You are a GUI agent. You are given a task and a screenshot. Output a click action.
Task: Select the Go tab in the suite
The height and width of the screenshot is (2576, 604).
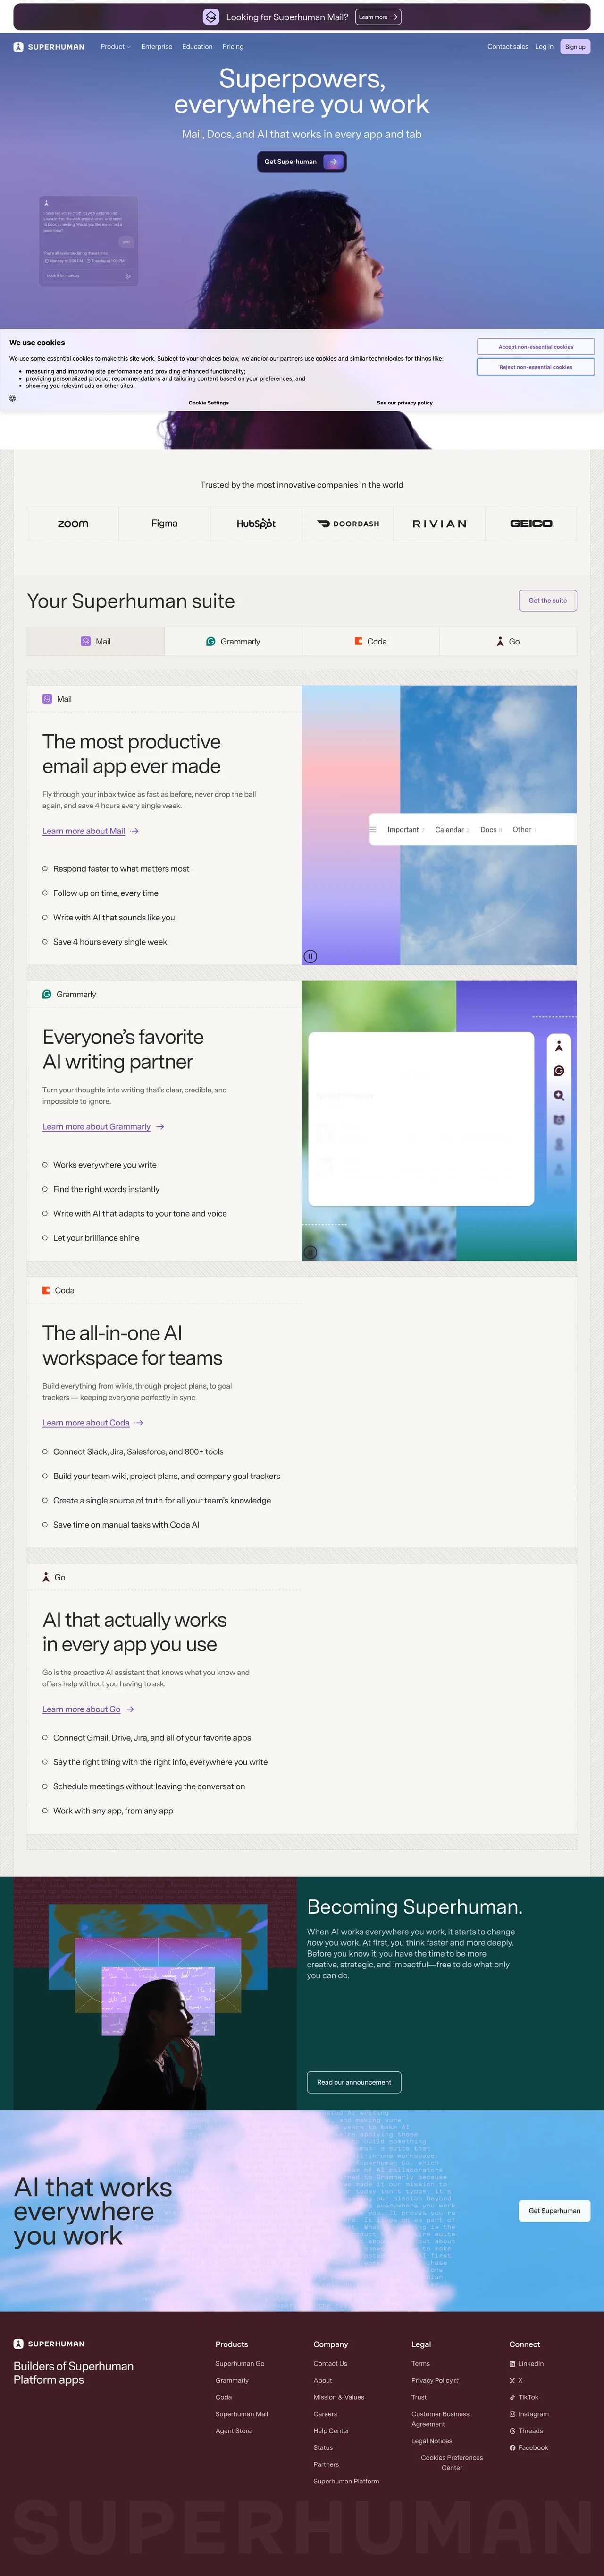coord(508,642)
